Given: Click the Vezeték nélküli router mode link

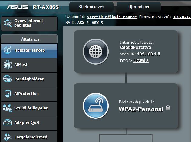Looking at the screenshot, I should pos(112,17).
